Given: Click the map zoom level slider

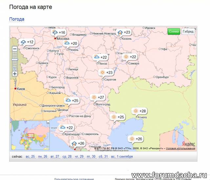Looking at the screenshot, I should point(15,59).
